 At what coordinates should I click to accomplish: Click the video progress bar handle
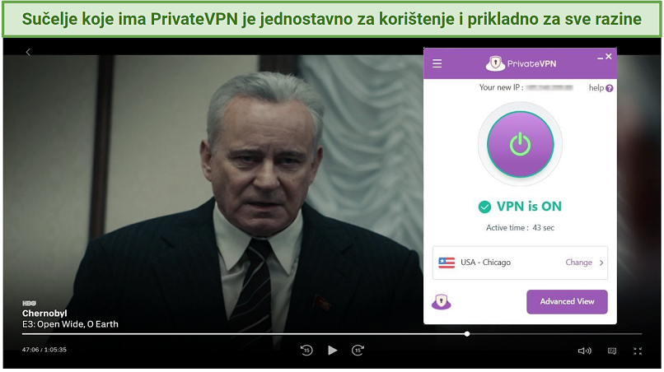pyautogui.click(x=466, y=334)
